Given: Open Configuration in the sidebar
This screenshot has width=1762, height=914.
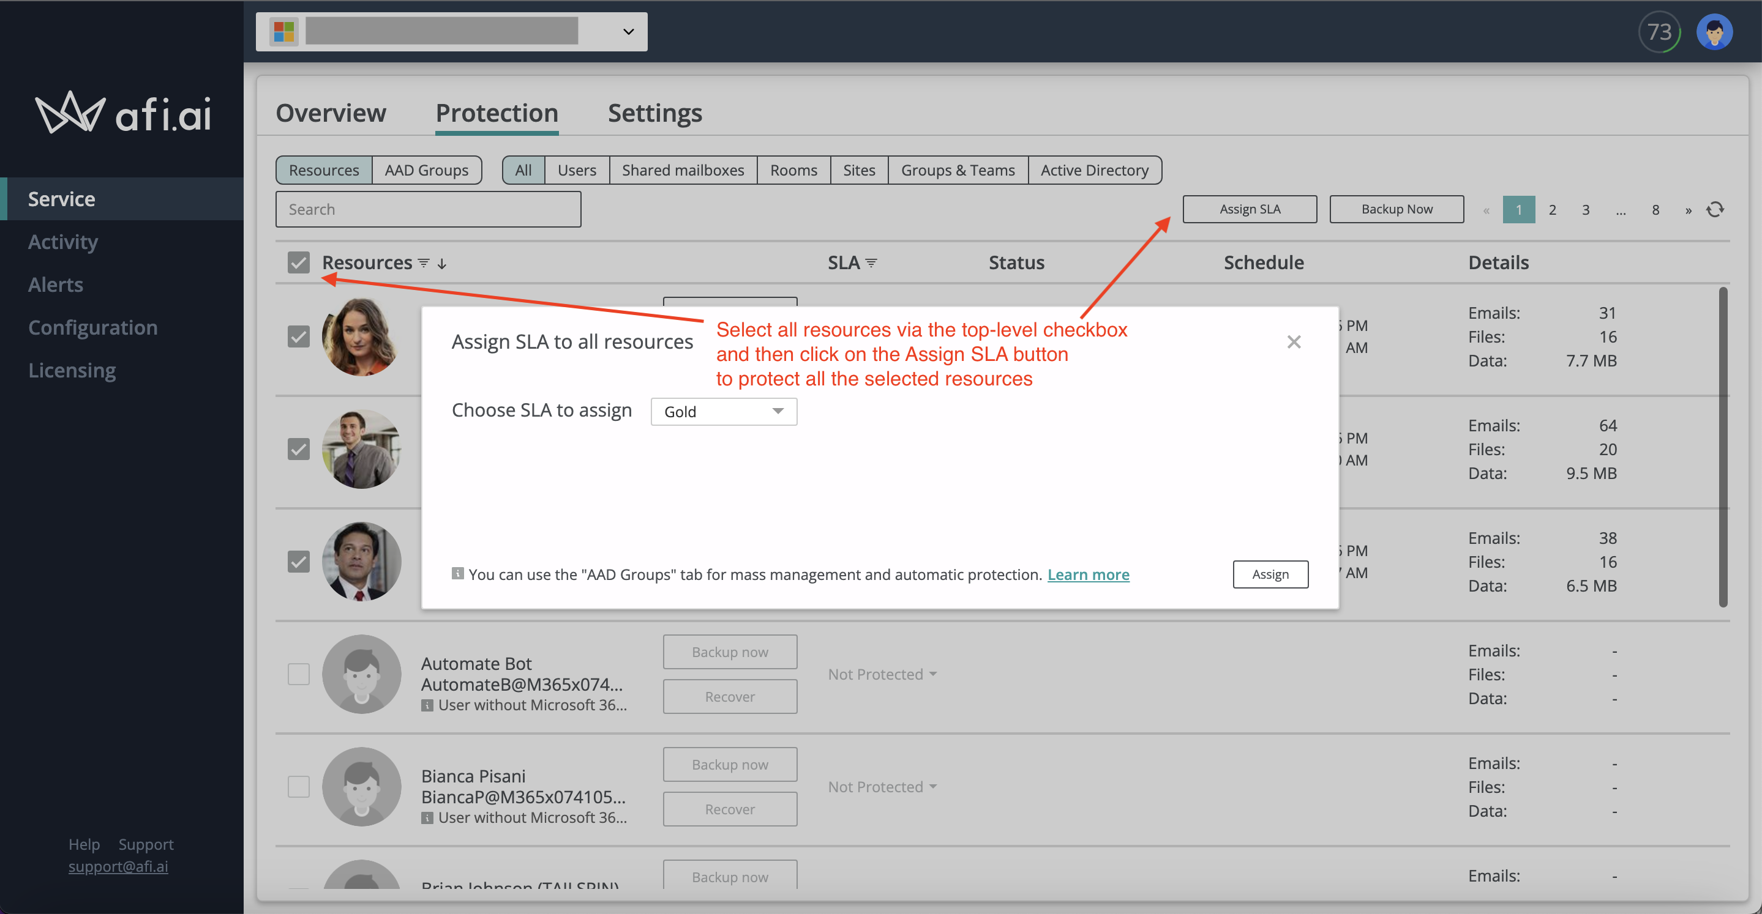Looking at the screenshot, I should click(92, 327).
